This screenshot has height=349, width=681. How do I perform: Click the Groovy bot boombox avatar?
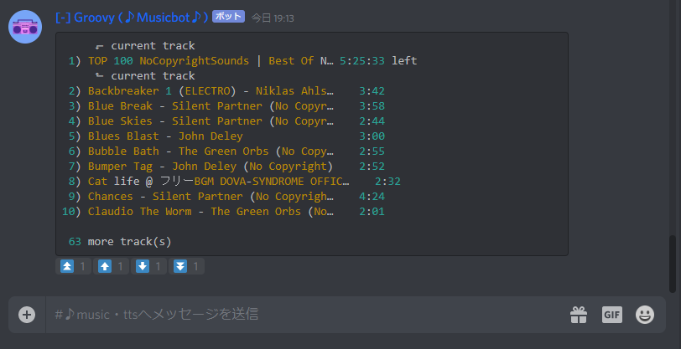25,27
